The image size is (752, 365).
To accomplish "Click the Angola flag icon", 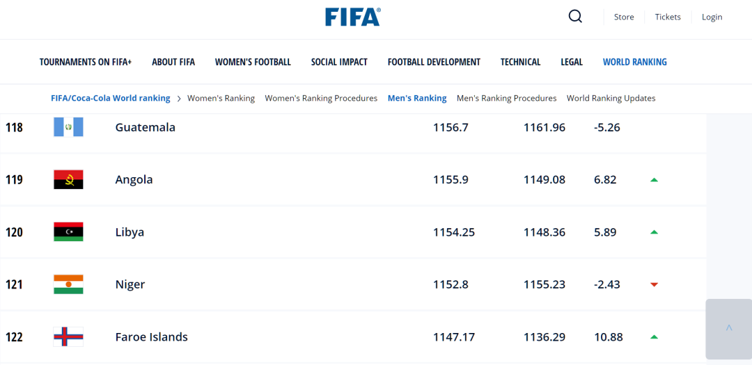I will click(68, 179).
